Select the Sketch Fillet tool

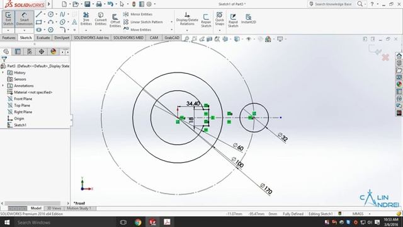point(62,30)
